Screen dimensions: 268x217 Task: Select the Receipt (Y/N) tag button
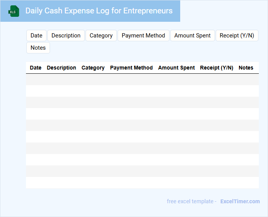(x=237, y=36)
